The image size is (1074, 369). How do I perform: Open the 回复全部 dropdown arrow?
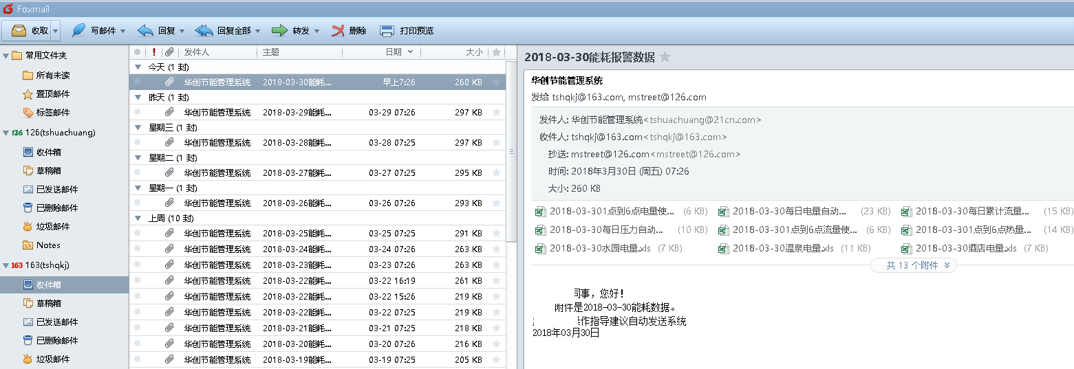(x=258, y=31)
